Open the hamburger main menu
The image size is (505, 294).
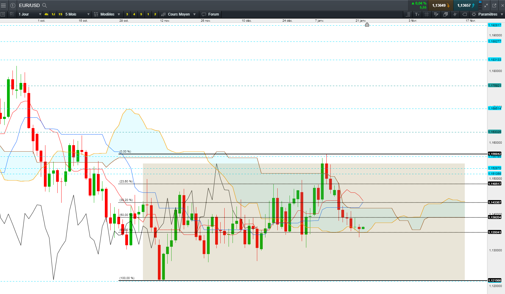[x=4, y=5]
